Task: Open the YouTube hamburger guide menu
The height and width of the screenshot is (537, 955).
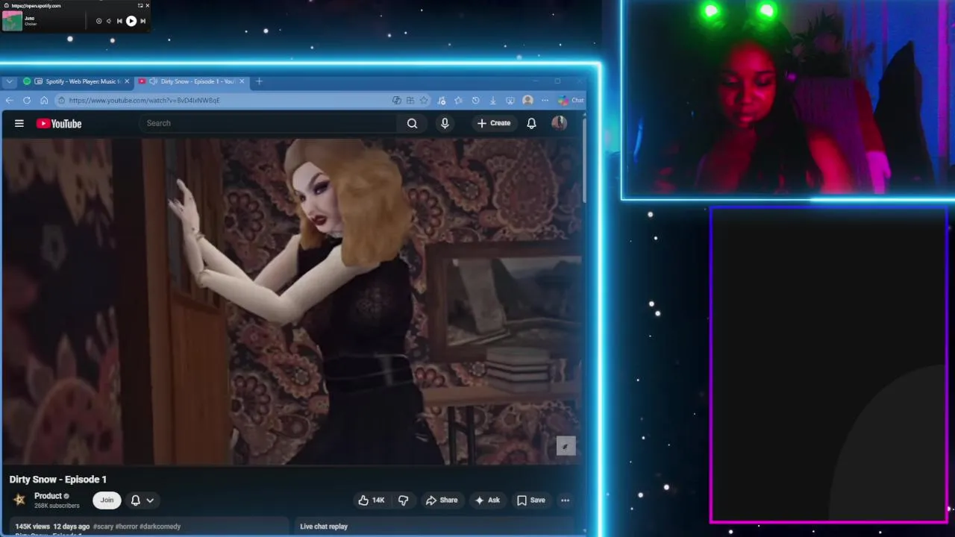Action: (x=19, y=124)
